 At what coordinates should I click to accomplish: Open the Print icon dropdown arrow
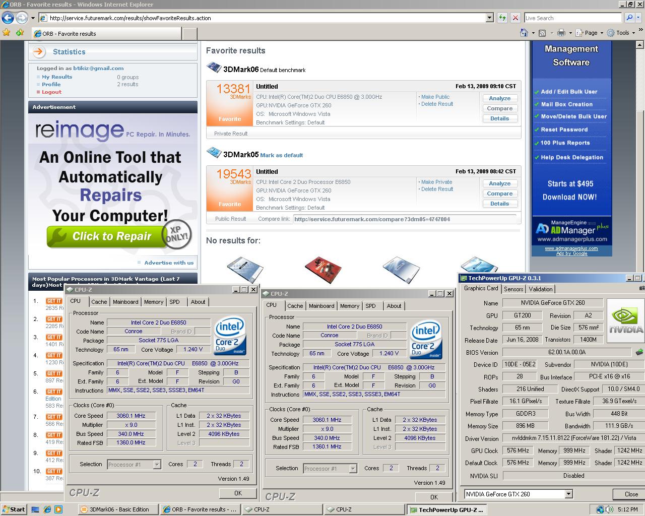[x=570, y=33]
